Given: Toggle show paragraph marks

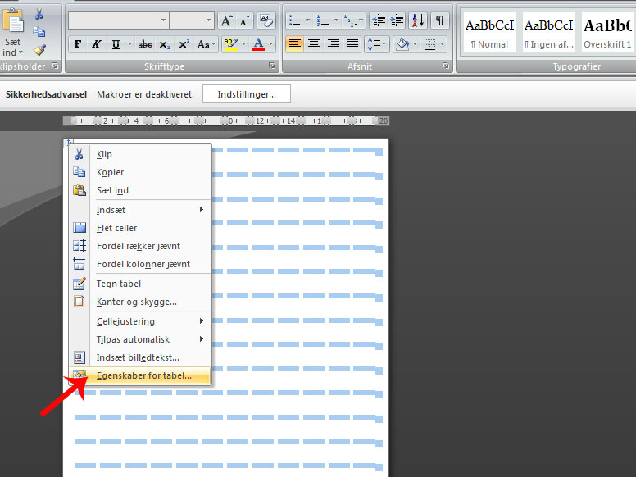Looking at the screenshot, I should tap(439, 20).
